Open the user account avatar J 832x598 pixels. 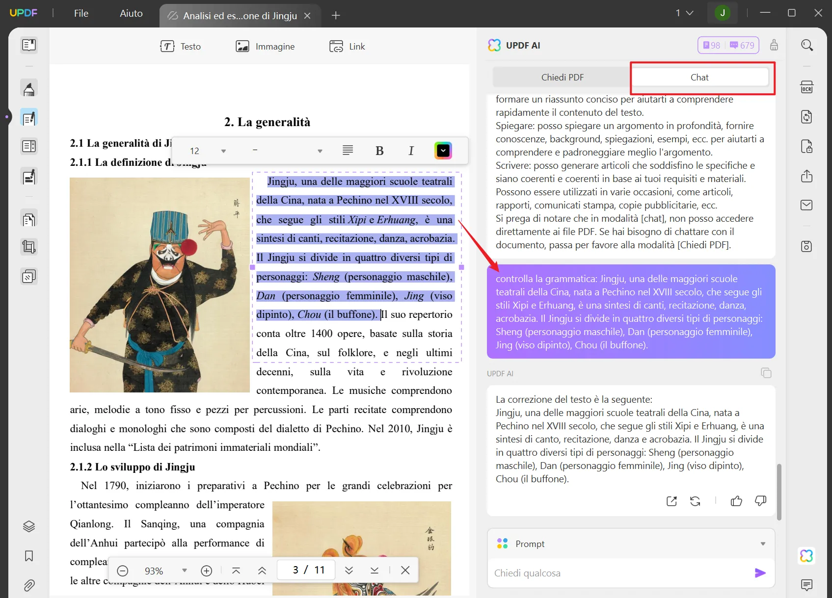[723, 13]
